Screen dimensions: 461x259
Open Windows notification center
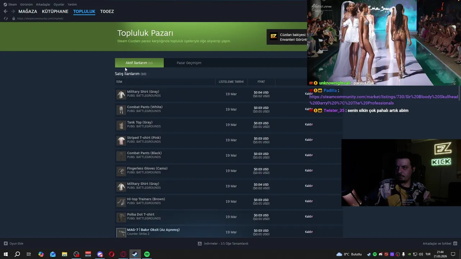[x=453, y=254]
